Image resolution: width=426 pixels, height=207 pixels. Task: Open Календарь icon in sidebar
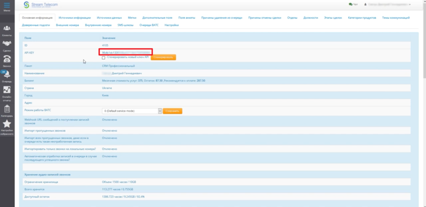[x=7, y=109]
